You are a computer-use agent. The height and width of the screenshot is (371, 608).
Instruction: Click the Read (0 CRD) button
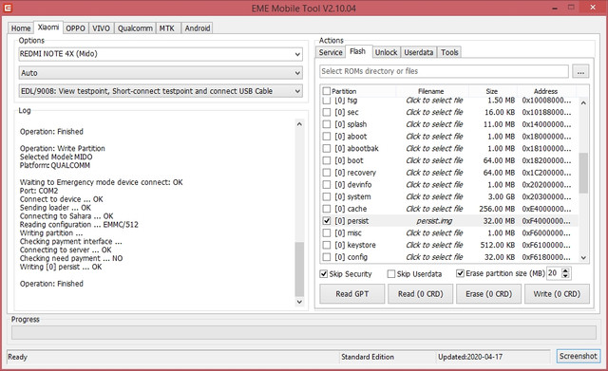(420, 294)
